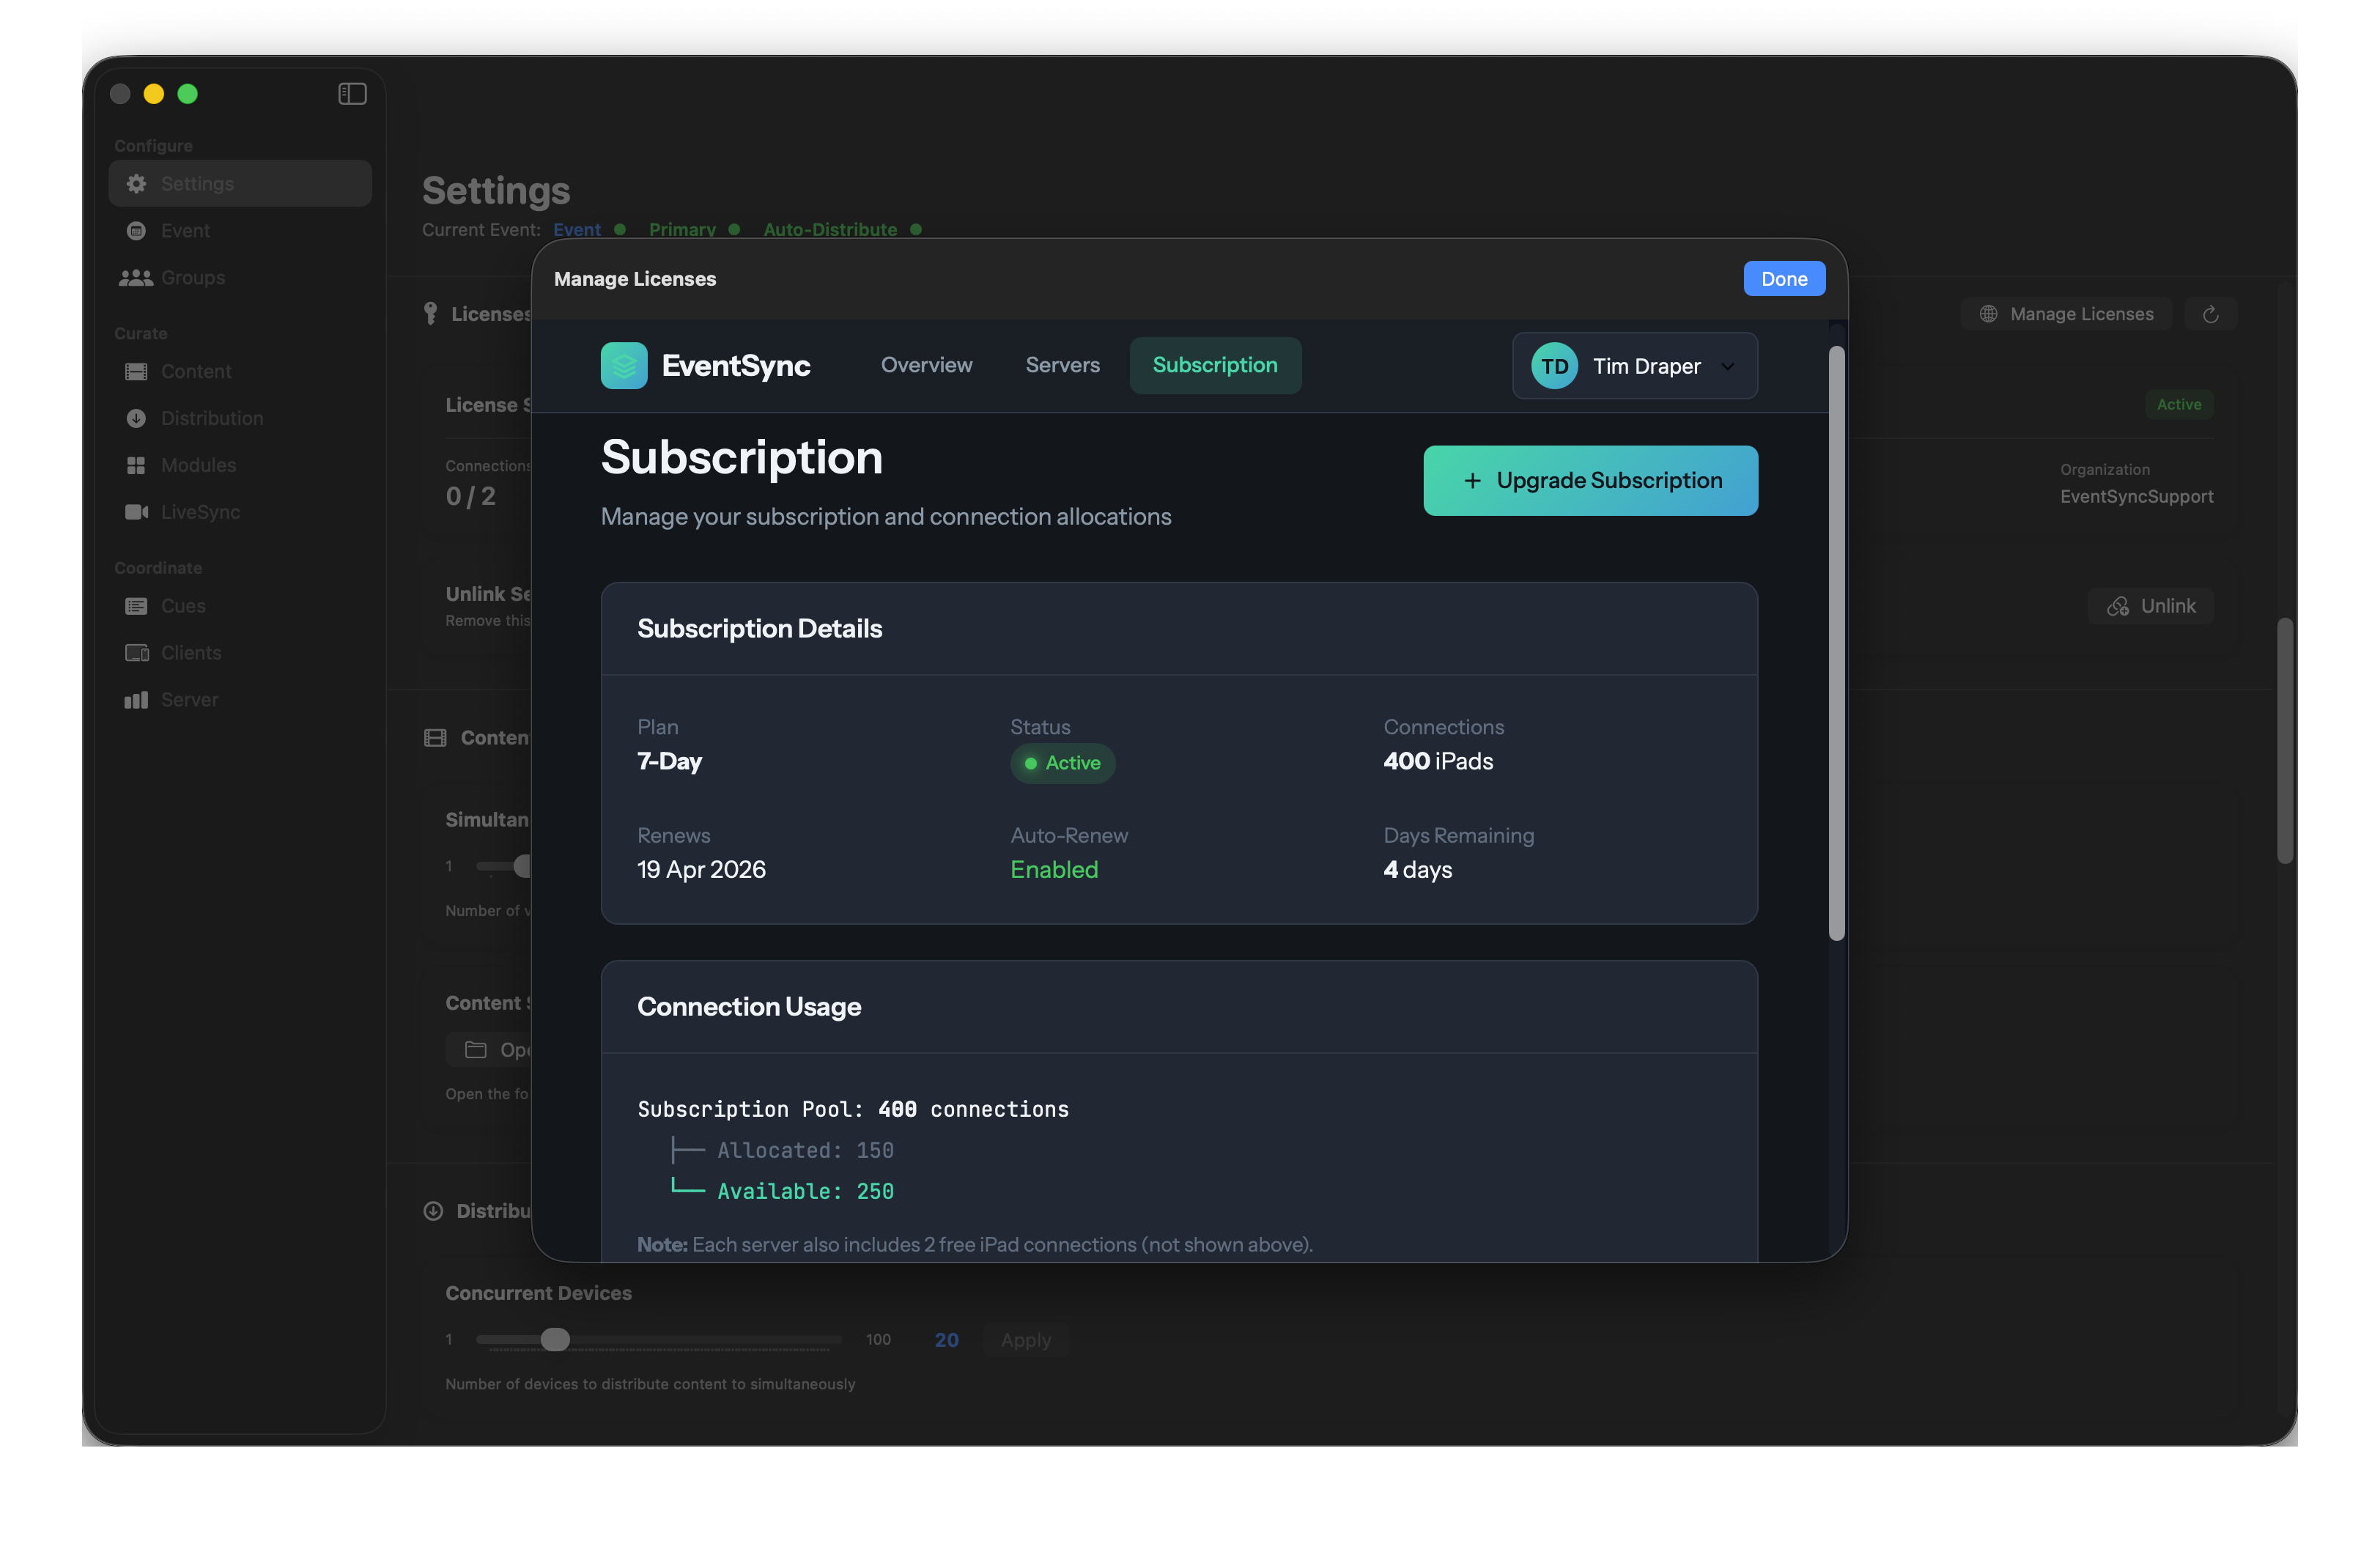The width and height of the screenshot is (2380, 1555).
Task: Open LiveSync in the sidebar
Action: [x=240, y=512]
